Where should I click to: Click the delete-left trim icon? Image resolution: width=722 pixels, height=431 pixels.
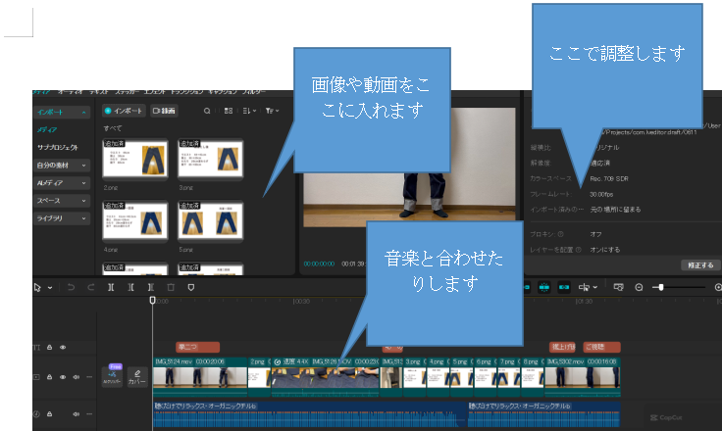(130, 287)
